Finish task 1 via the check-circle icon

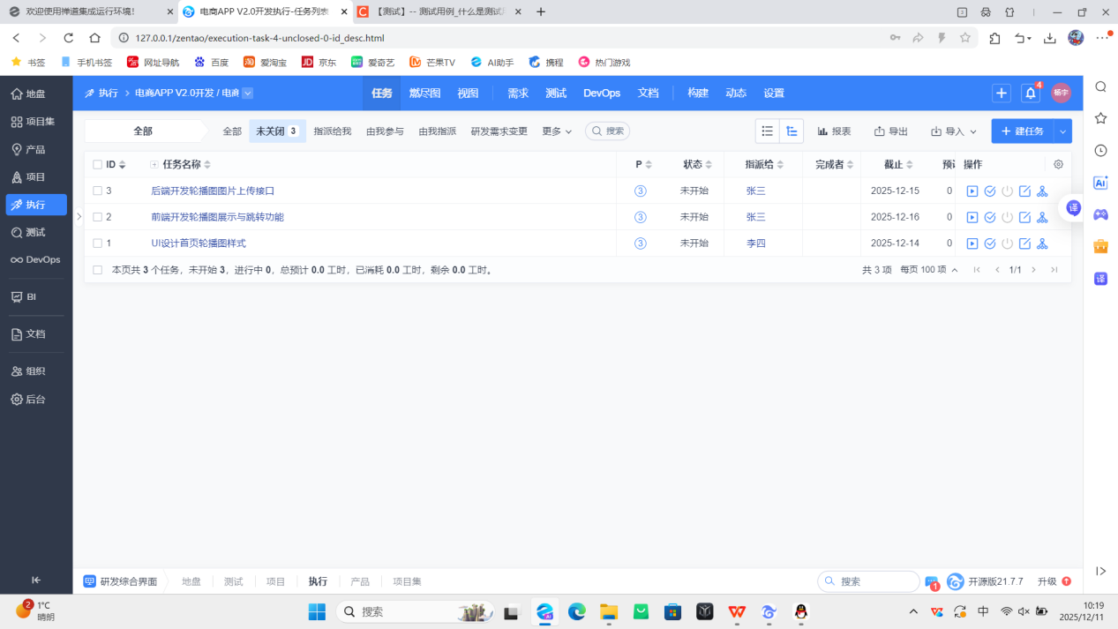coord(990,243)
